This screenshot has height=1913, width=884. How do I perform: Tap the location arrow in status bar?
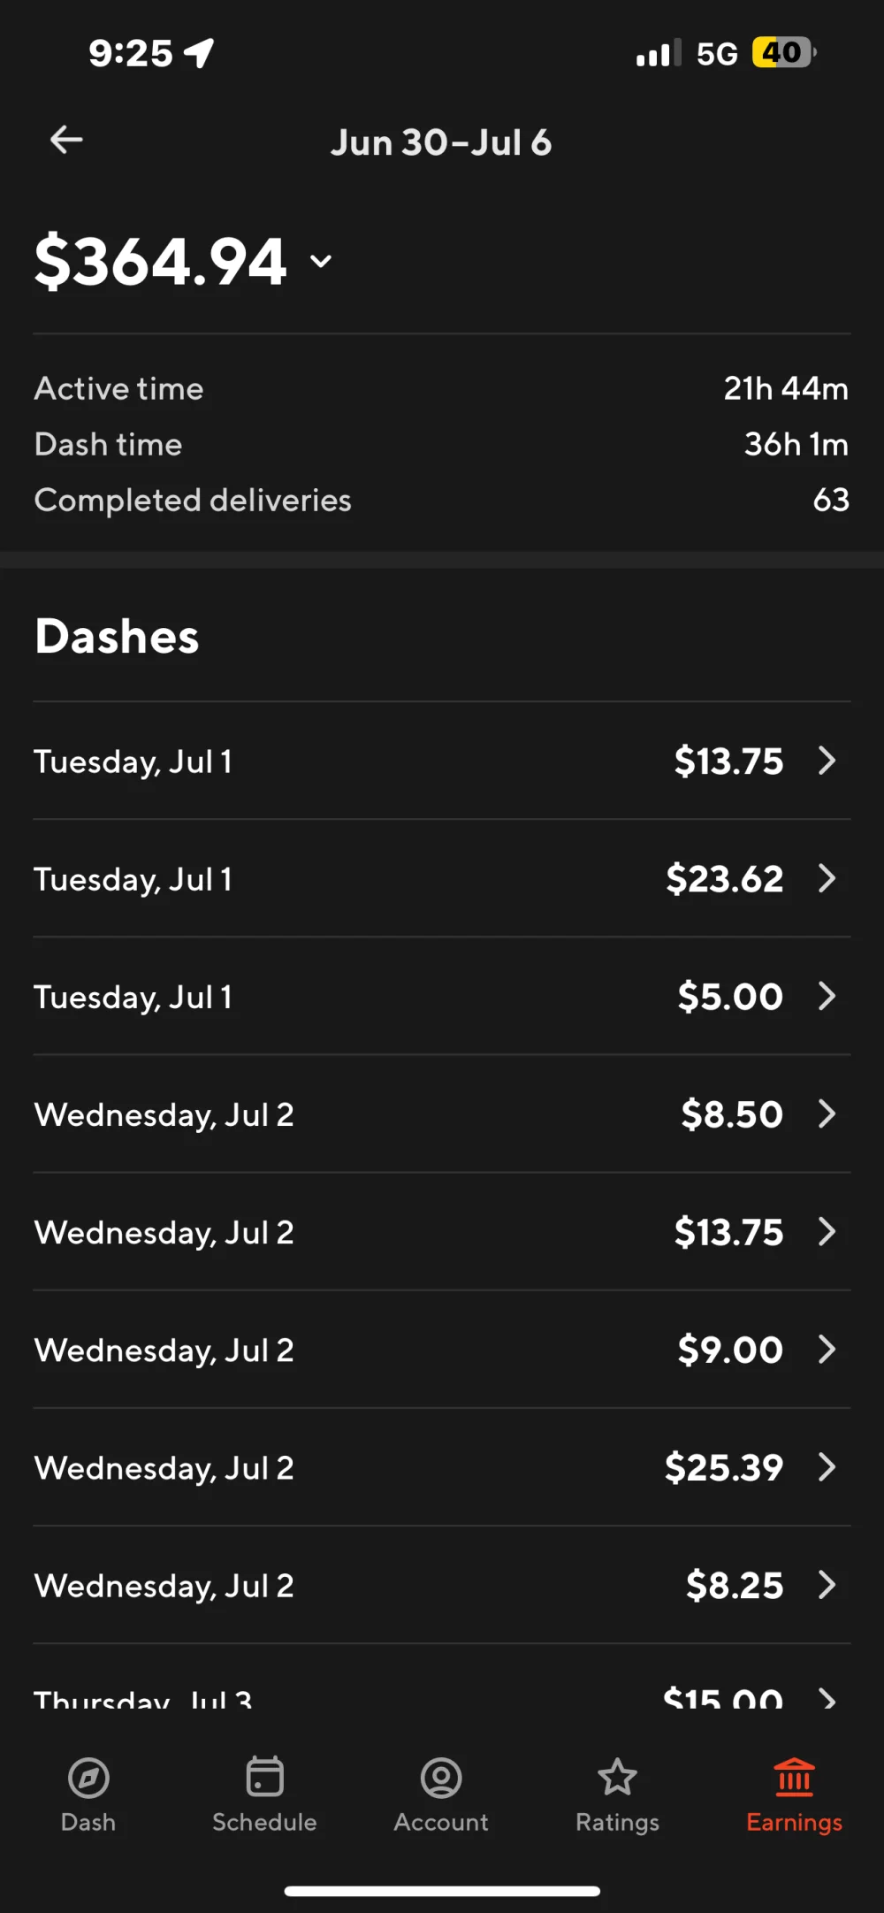coord(200,53)
